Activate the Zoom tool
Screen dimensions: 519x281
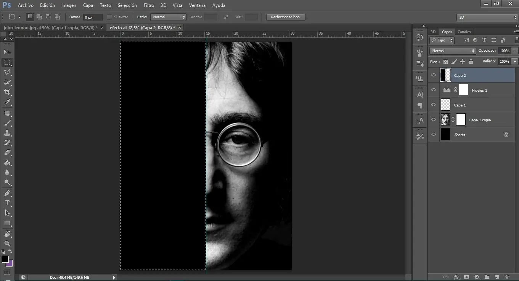point(7,243)
